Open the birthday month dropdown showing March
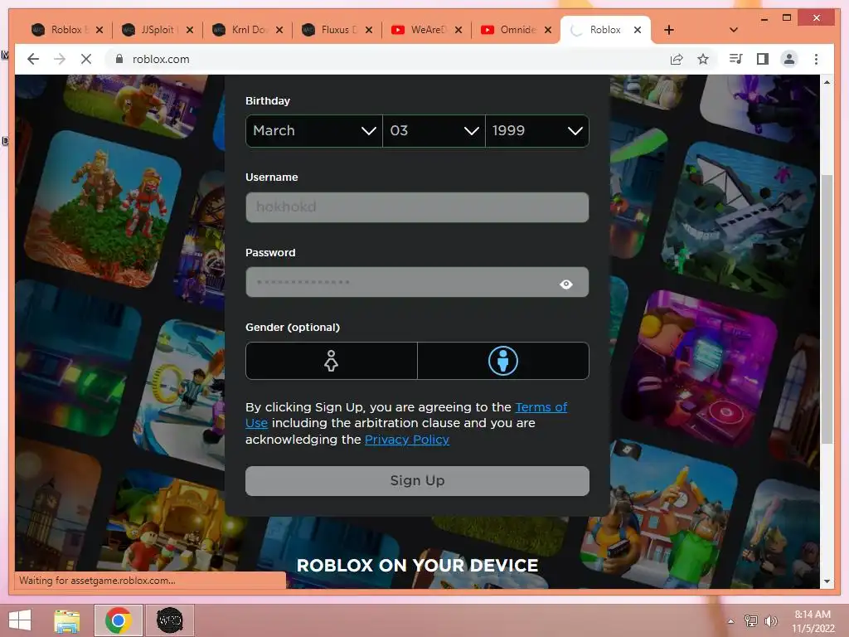Screen dimensions: 849x637 click(314, 130)
